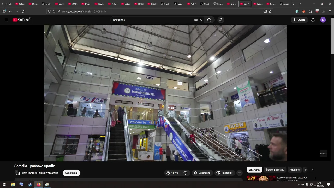Open the taskbar clock showing 16:18
334x188 pixels.
click(x=319, y=185)
